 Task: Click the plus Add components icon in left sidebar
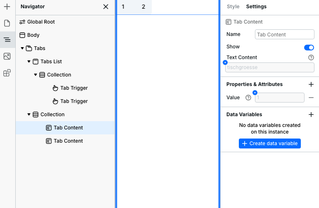(x=7, y=7)
